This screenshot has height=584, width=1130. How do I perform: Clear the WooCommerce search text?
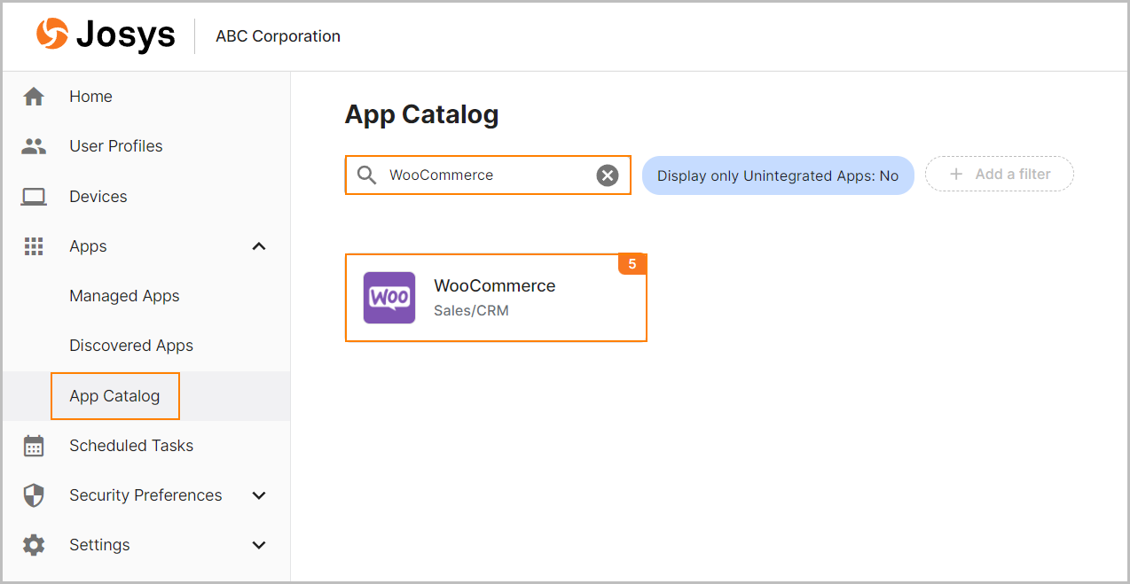608,175
